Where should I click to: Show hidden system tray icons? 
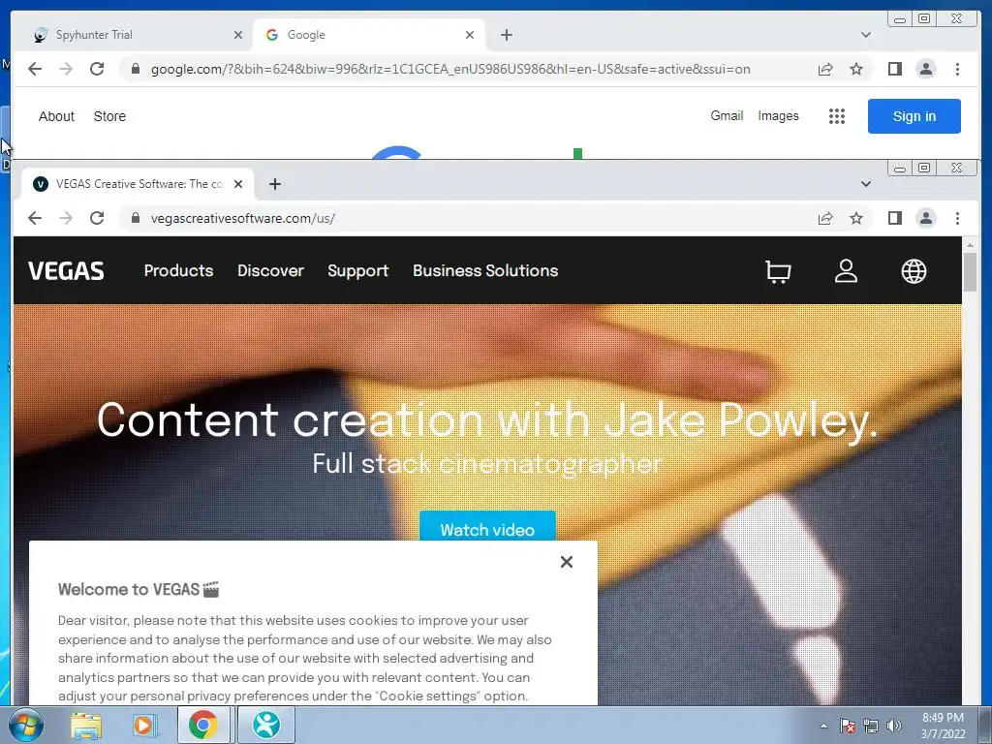[823, 726]
